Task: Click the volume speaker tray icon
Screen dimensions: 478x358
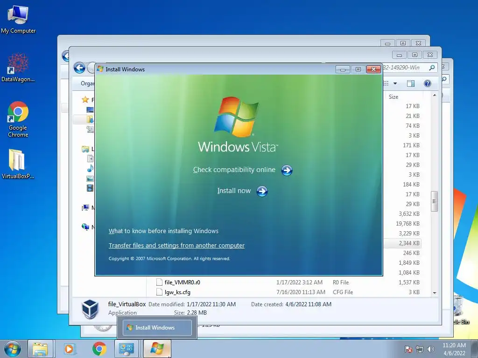Action: tap(430, 349)
